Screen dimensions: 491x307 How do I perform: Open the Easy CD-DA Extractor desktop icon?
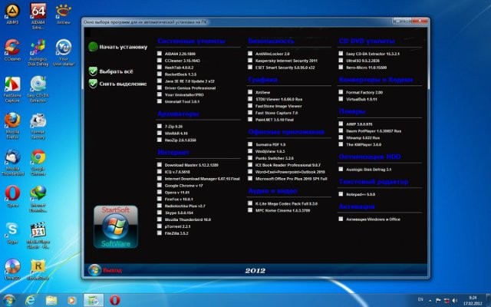tap(38, 89)
